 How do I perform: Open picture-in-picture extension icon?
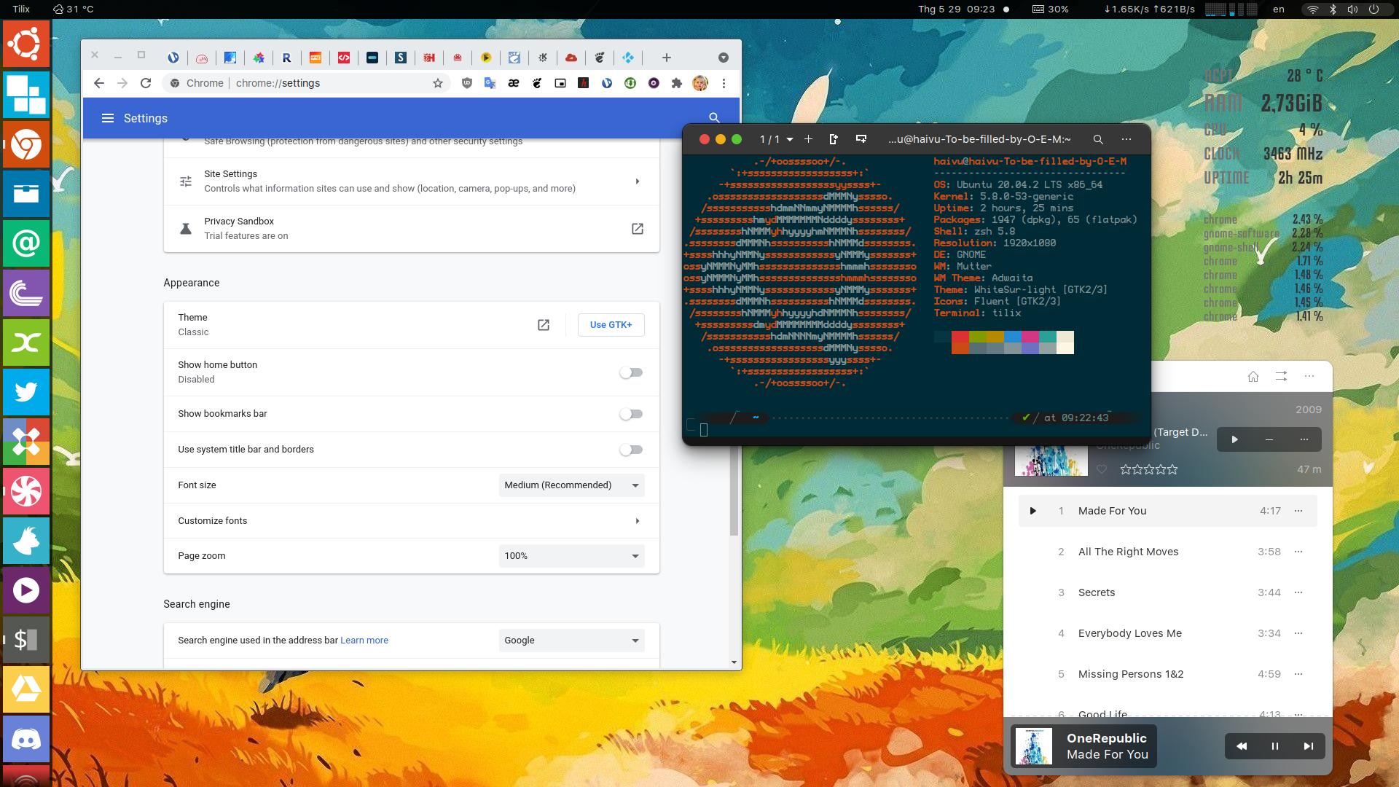pos(560,83)
